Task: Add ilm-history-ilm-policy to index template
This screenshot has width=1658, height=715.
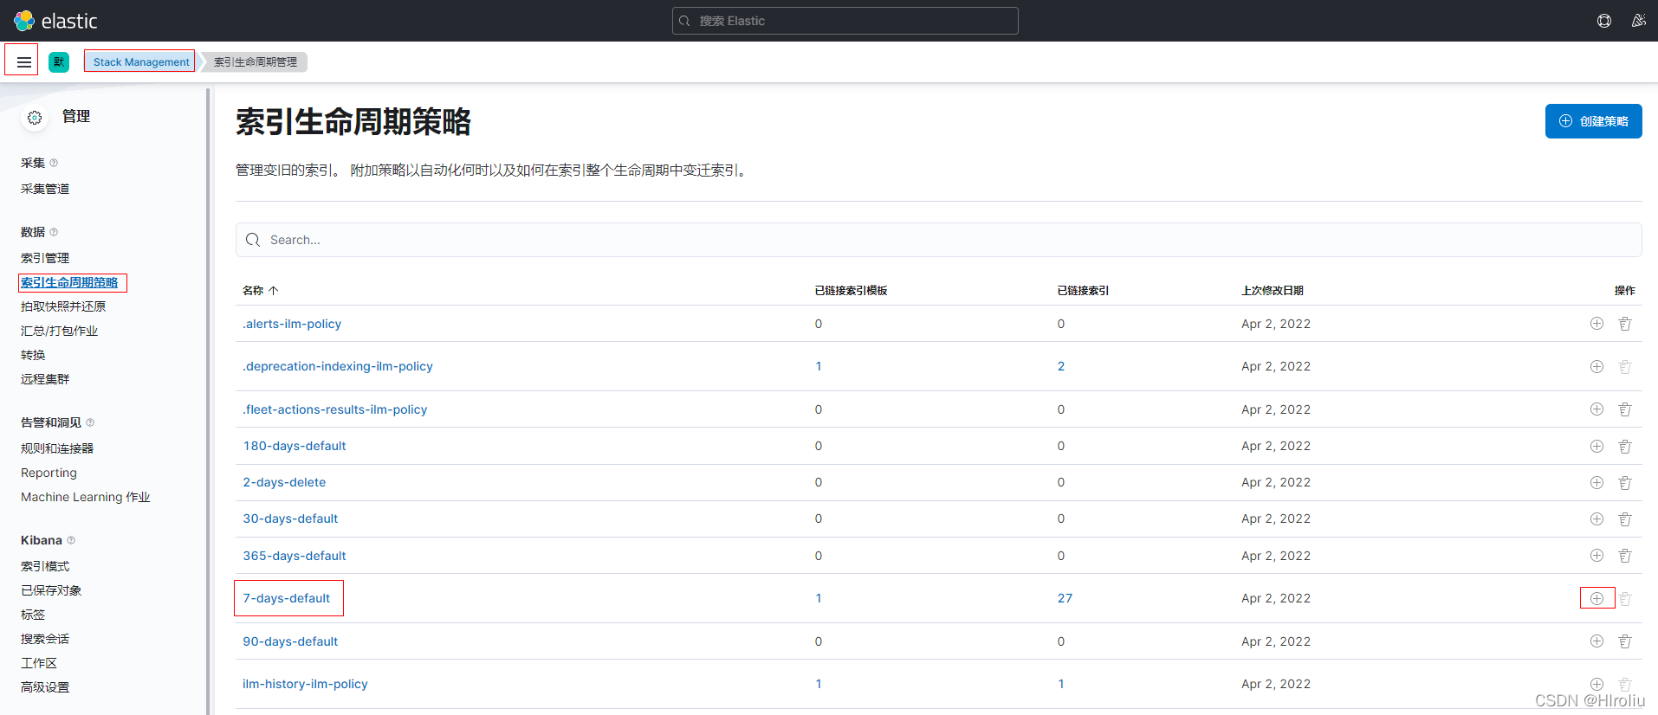Action: 1596,684
